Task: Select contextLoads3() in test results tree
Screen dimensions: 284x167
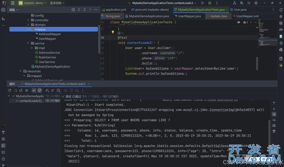Action: click(x=30, y=101)
